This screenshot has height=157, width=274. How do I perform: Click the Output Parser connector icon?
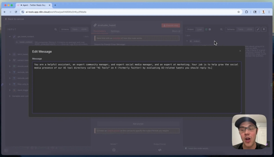click(160, 150)
